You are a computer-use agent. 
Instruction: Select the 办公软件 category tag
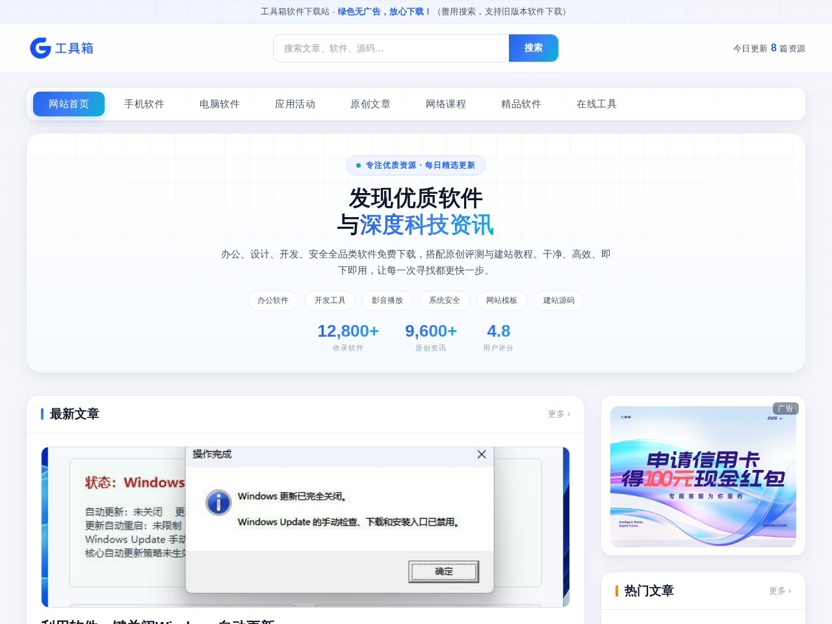[273, 300]
